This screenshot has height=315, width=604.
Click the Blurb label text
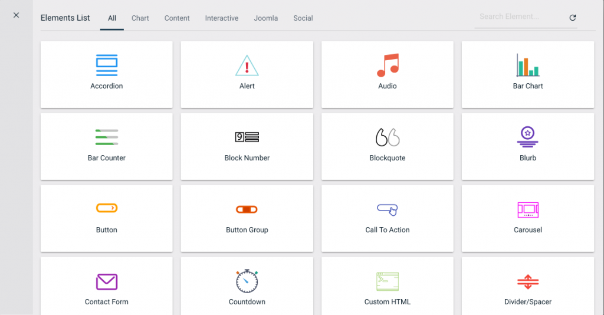pos(528,158)
